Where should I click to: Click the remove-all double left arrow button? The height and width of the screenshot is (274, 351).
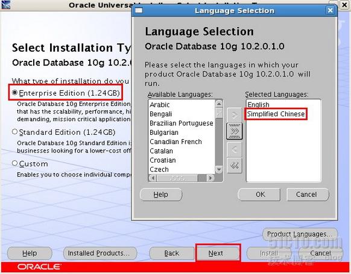[235, 166]
